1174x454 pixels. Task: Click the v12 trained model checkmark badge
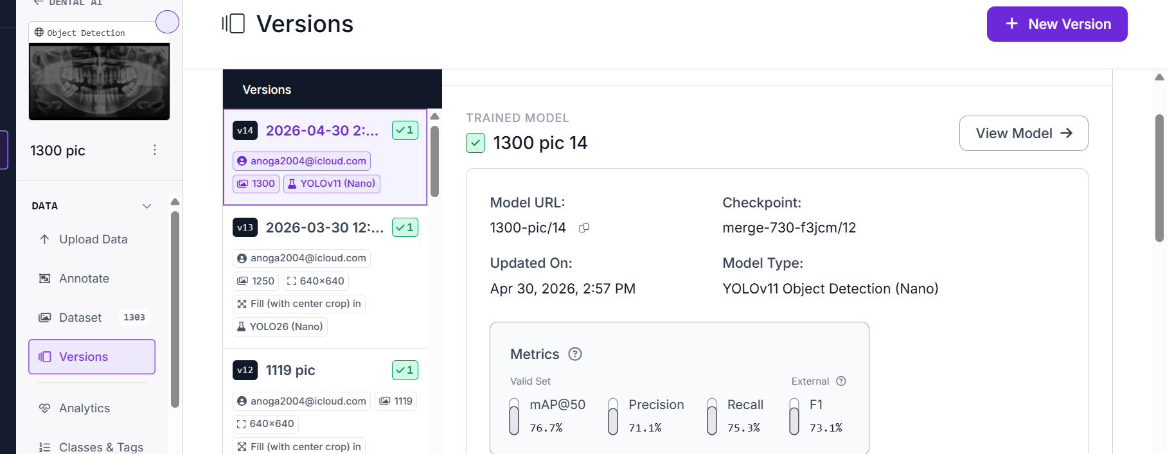click(405, 370)
